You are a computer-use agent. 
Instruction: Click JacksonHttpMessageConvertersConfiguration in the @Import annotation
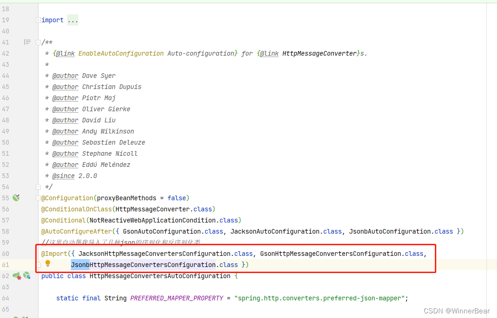tap(155, 254)
